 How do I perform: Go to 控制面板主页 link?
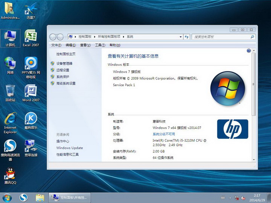(x=66, y=54)
